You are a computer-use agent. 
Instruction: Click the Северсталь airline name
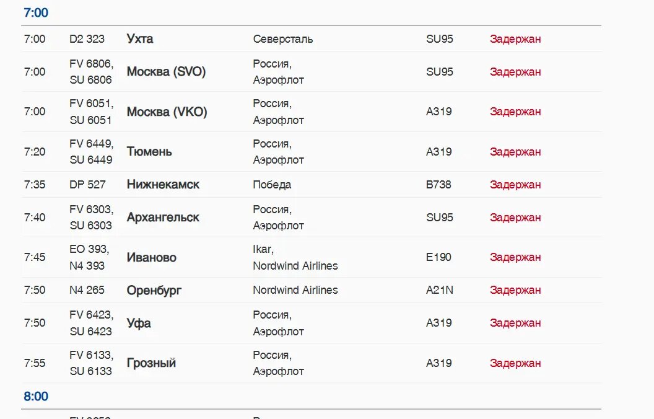coord(283,39)
